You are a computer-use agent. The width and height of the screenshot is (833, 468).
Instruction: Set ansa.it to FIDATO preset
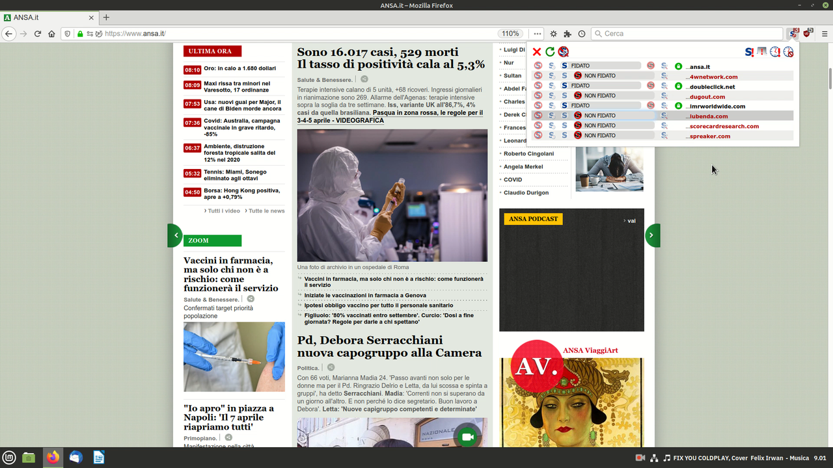599,66
